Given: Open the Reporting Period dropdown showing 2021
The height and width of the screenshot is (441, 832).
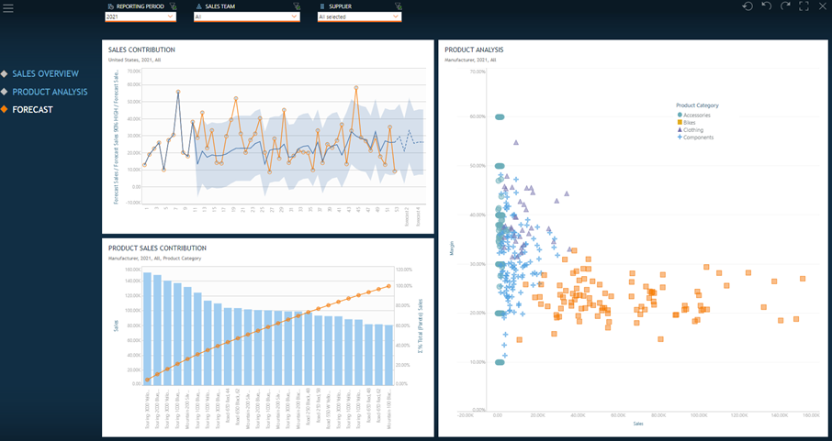Looking at the screenshot, I should (x=141, y=17).
